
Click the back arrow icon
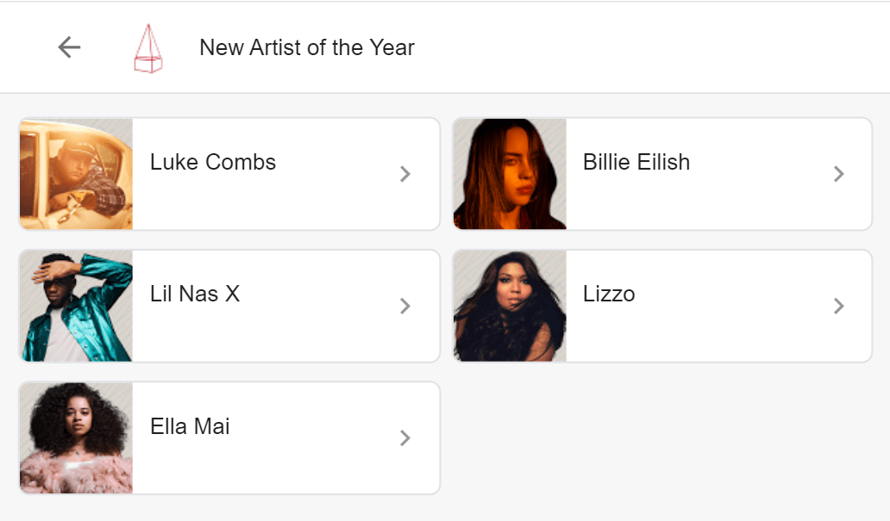[x=69, y=47]
